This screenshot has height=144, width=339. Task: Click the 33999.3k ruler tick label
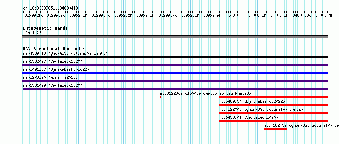pos(78,15)
